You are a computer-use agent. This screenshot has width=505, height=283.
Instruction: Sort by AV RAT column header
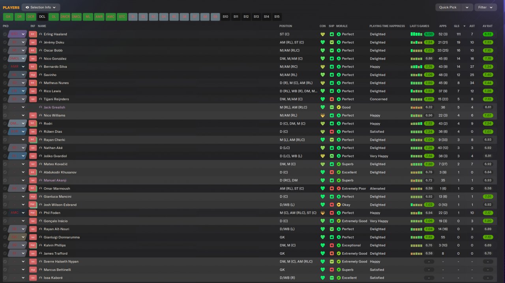click(x=488, y=26)
